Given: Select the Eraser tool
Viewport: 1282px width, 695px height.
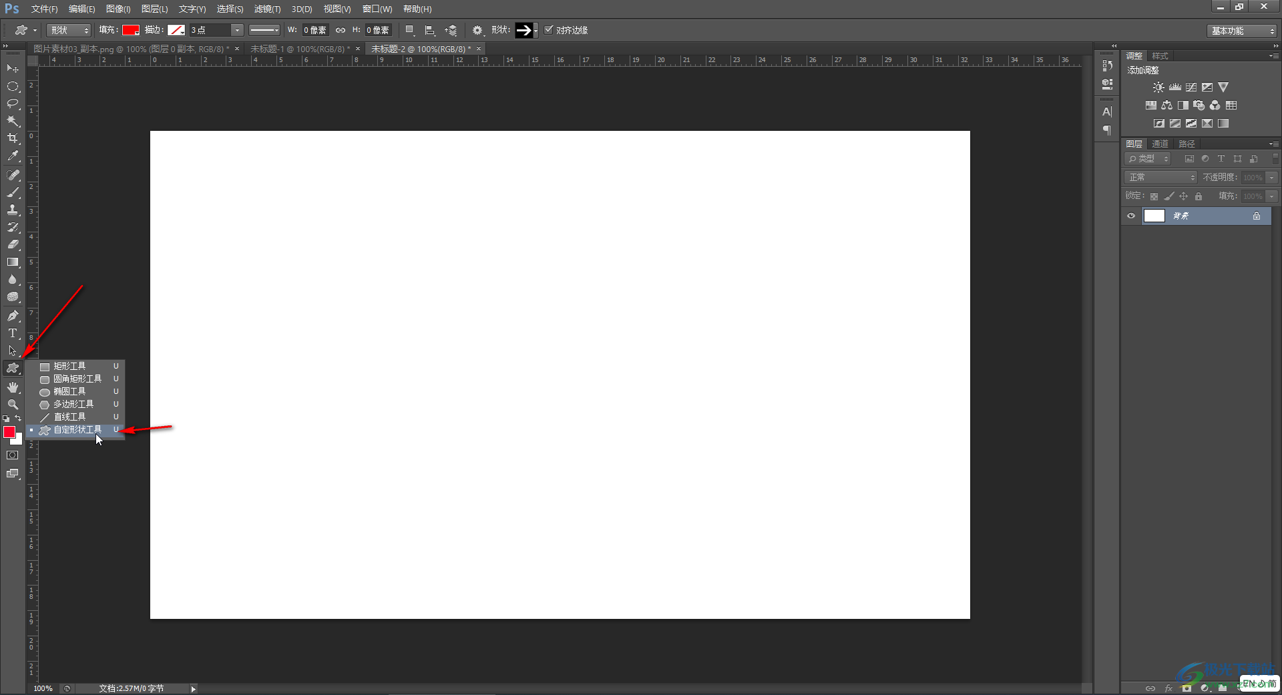Looking at the screenshot, I should [x=13, y=244].
